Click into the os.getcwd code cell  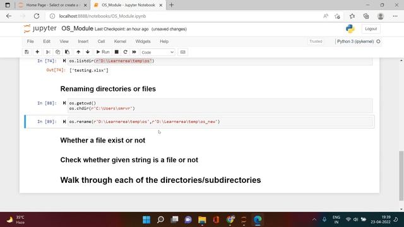[x=220, y=105]
